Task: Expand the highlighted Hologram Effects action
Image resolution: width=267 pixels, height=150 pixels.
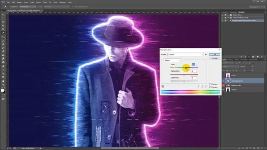Action: (230, 20)
